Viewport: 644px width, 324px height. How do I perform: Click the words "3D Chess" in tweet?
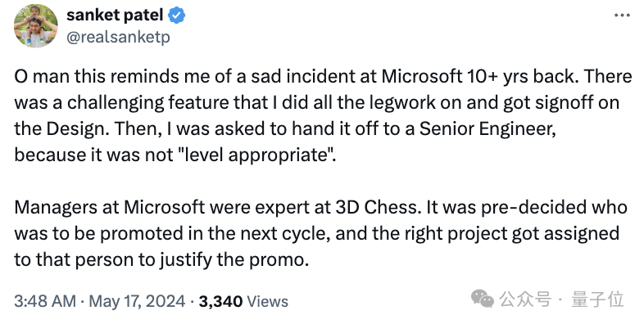[x=379, y=207]
